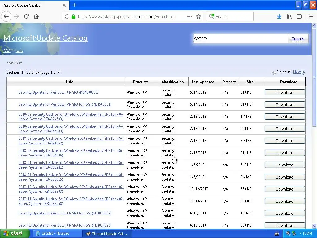Open the KB4048968 update link
This screenshot has width=317, height=238.
(x=71, y=201)
